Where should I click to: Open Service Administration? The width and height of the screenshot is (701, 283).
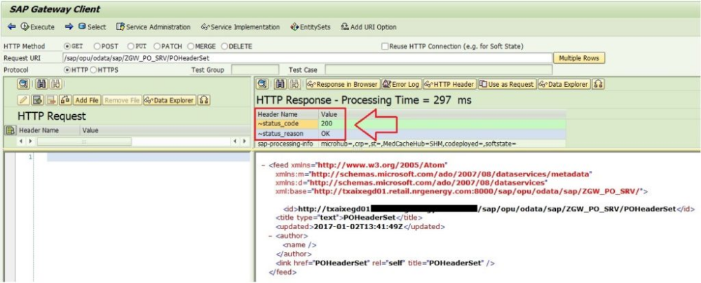[x=153, y=27]
